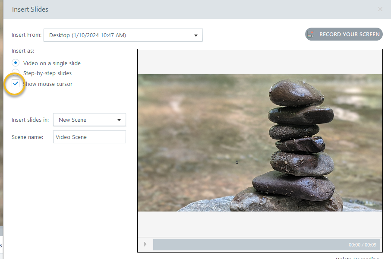Click the recording seek bar timeline
This screenshot has height=259, width=391.
246,244
